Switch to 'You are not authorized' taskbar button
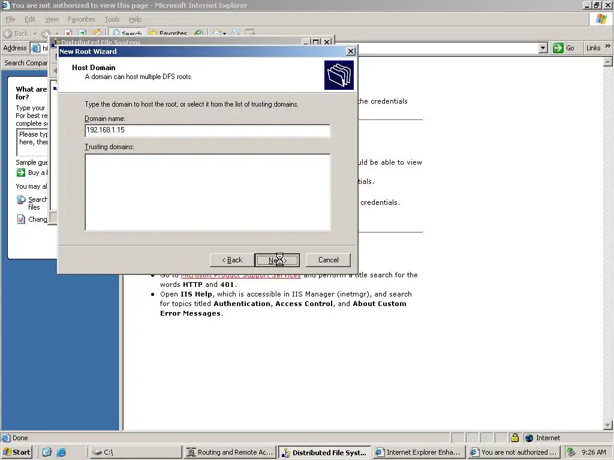This screenshot has width=614, height=460. click(x=514, y=452)
